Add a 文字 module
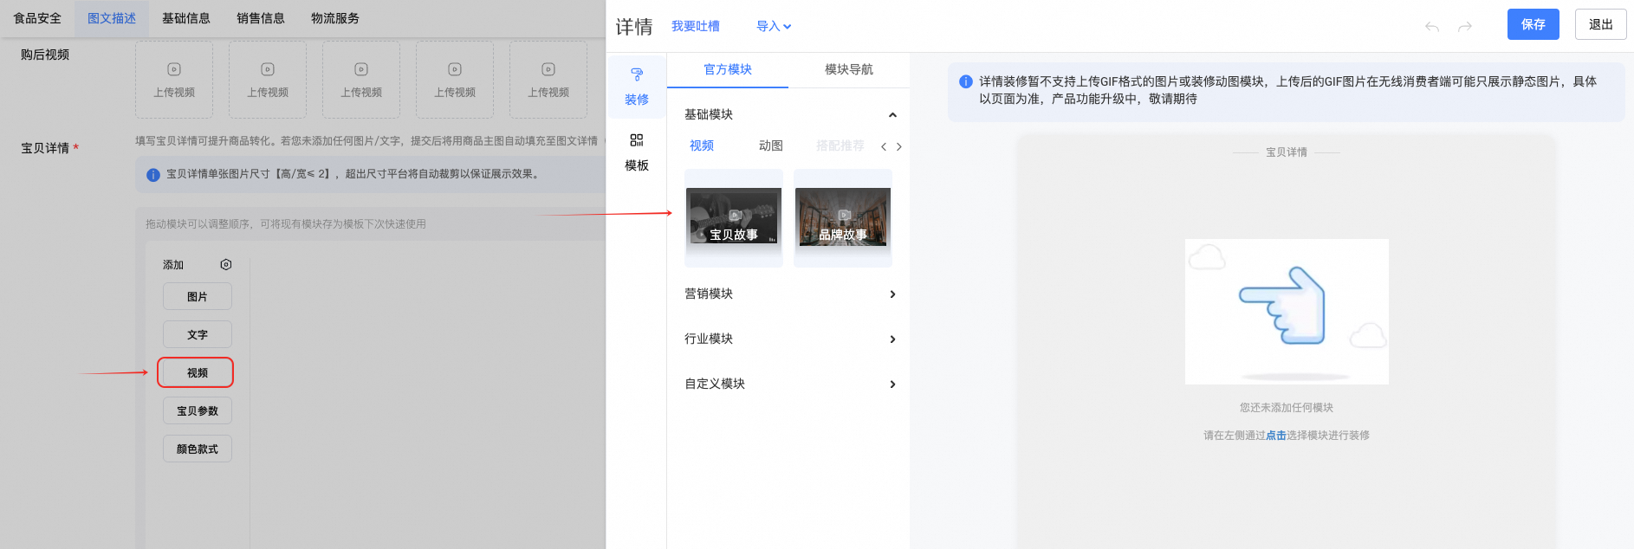The width and height of the screenshot is (1634, 549). coord(198,334)
